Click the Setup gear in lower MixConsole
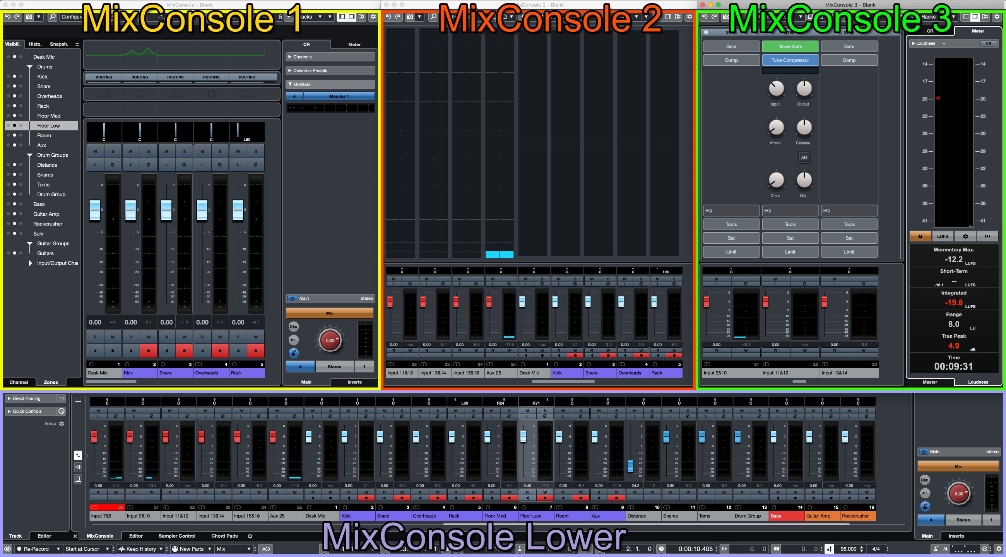 click(x=61, y=424)
